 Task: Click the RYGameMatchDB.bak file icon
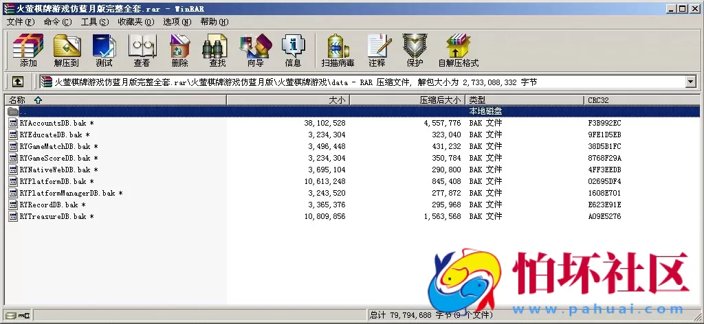tap(14, 146)
